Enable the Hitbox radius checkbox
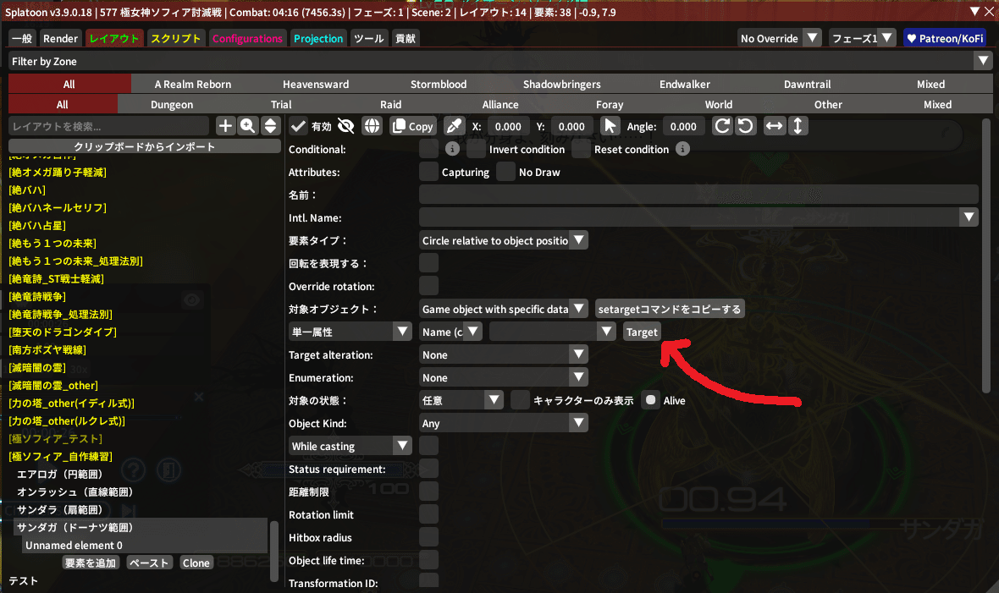Image resolution: width=999 pixels, height=593 pixels. pyautogui.click(x=428, y=537)
